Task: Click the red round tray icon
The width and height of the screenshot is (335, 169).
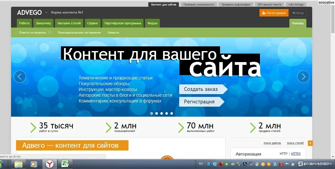Action: click(x=221, y=164)
